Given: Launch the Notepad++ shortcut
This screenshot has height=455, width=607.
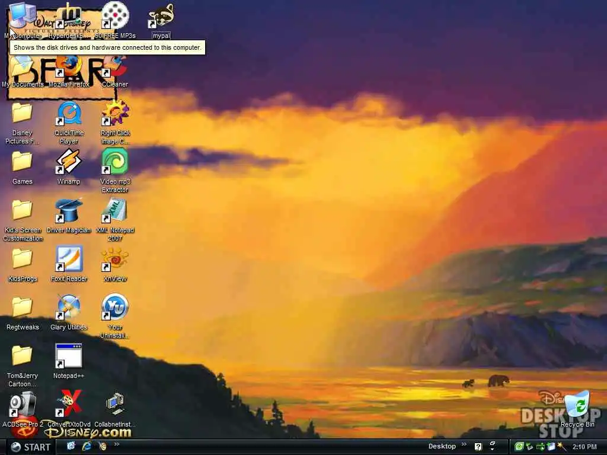Looking at the screenshot, I should (69, 362).
